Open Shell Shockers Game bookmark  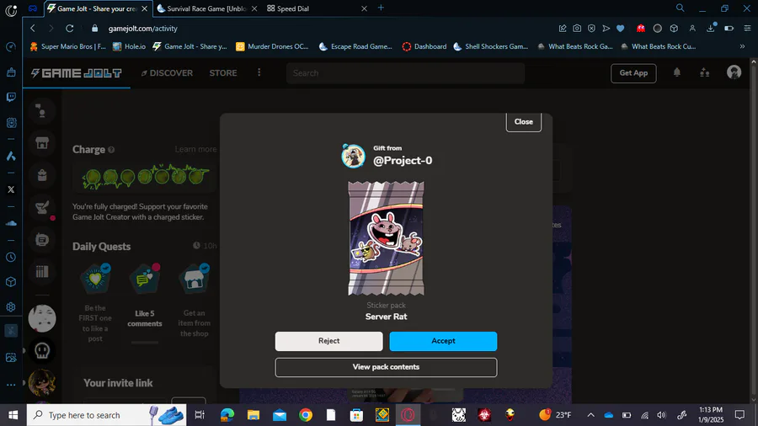point(491,46)
